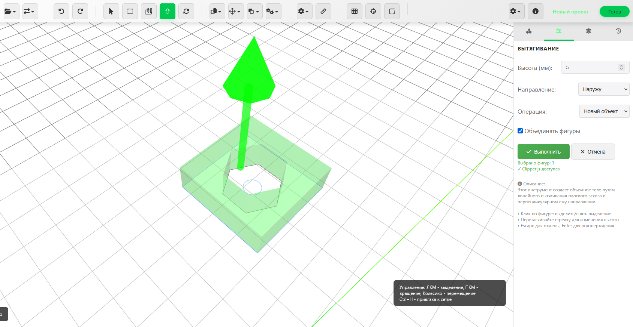
Task: Click the small blue circle inside the hexagon
Action: 252,187
